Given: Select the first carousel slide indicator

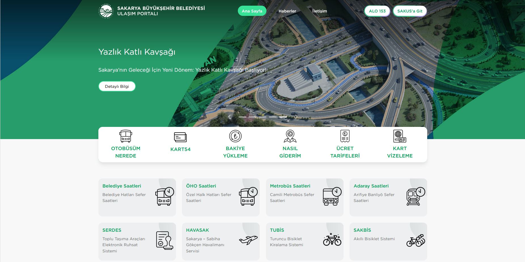Looking at the screenshot, I should tap(242, 117).
